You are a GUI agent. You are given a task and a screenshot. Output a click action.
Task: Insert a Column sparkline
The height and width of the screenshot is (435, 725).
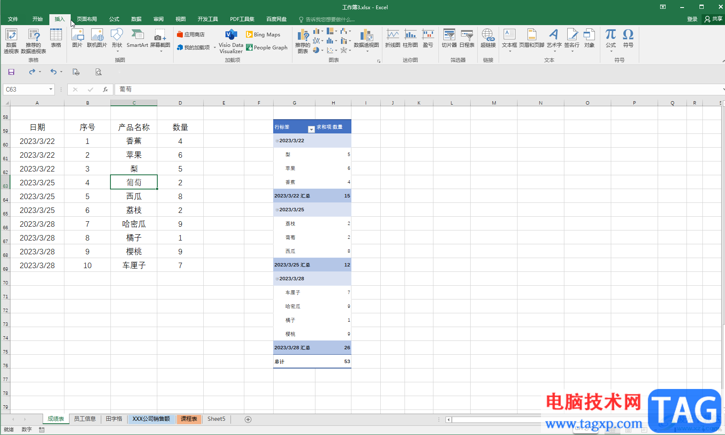(410, 38)
